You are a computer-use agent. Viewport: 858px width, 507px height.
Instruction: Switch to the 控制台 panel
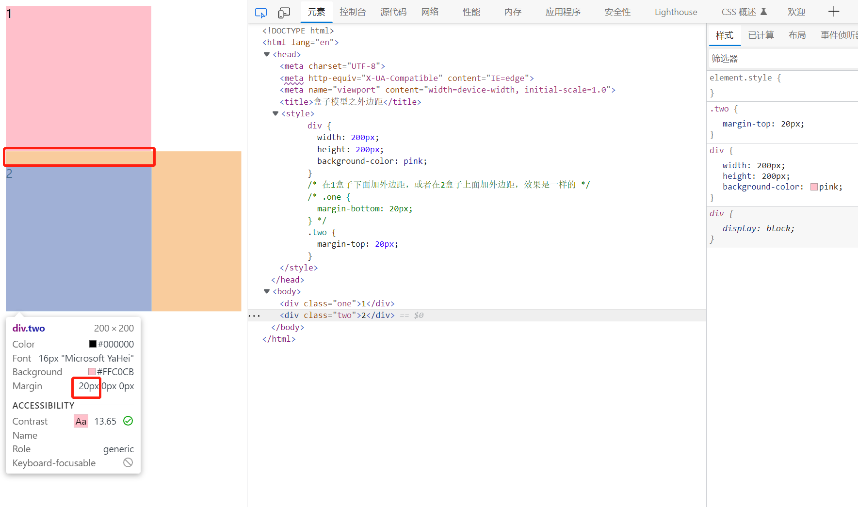(353, 12)
